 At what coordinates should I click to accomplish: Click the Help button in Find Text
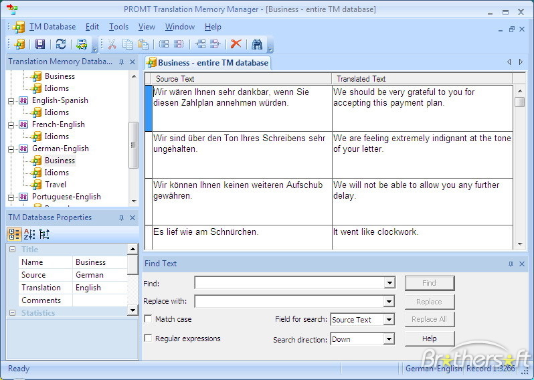[429, 339]
